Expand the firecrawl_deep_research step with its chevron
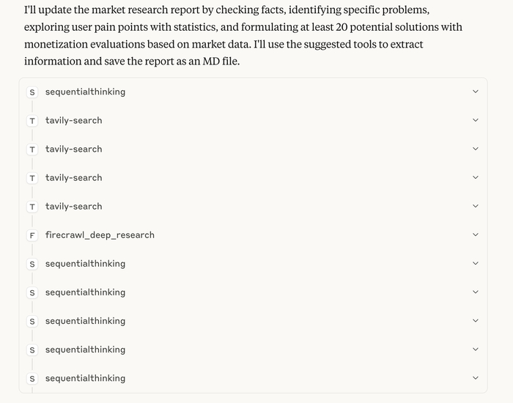This screenshot has height=403, width=513. click(475, 235)
